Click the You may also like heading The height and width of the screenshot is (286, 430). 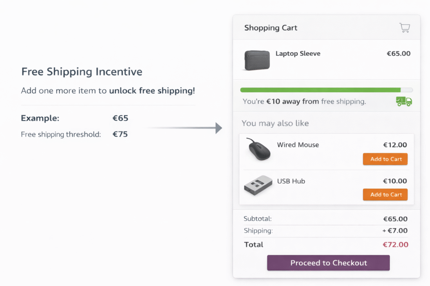click(275, 123)
